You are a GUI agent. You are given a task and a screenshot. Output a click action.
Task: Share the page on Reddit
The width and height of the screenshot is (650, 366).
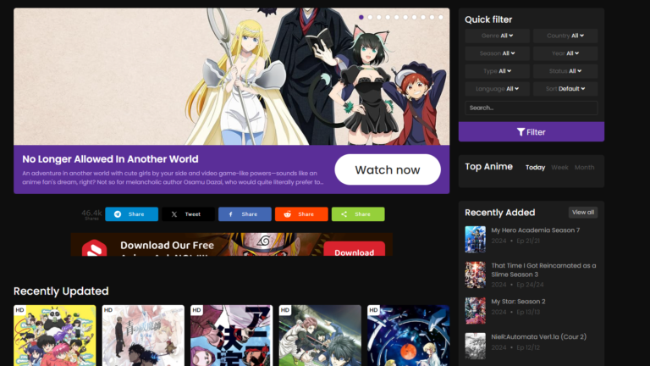(x=301, y=214)
